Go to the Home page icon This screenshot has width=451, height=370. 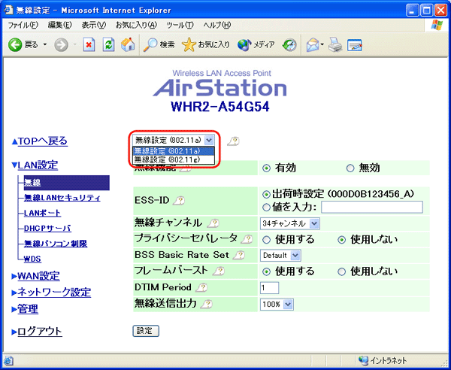(x=128, y=45)
